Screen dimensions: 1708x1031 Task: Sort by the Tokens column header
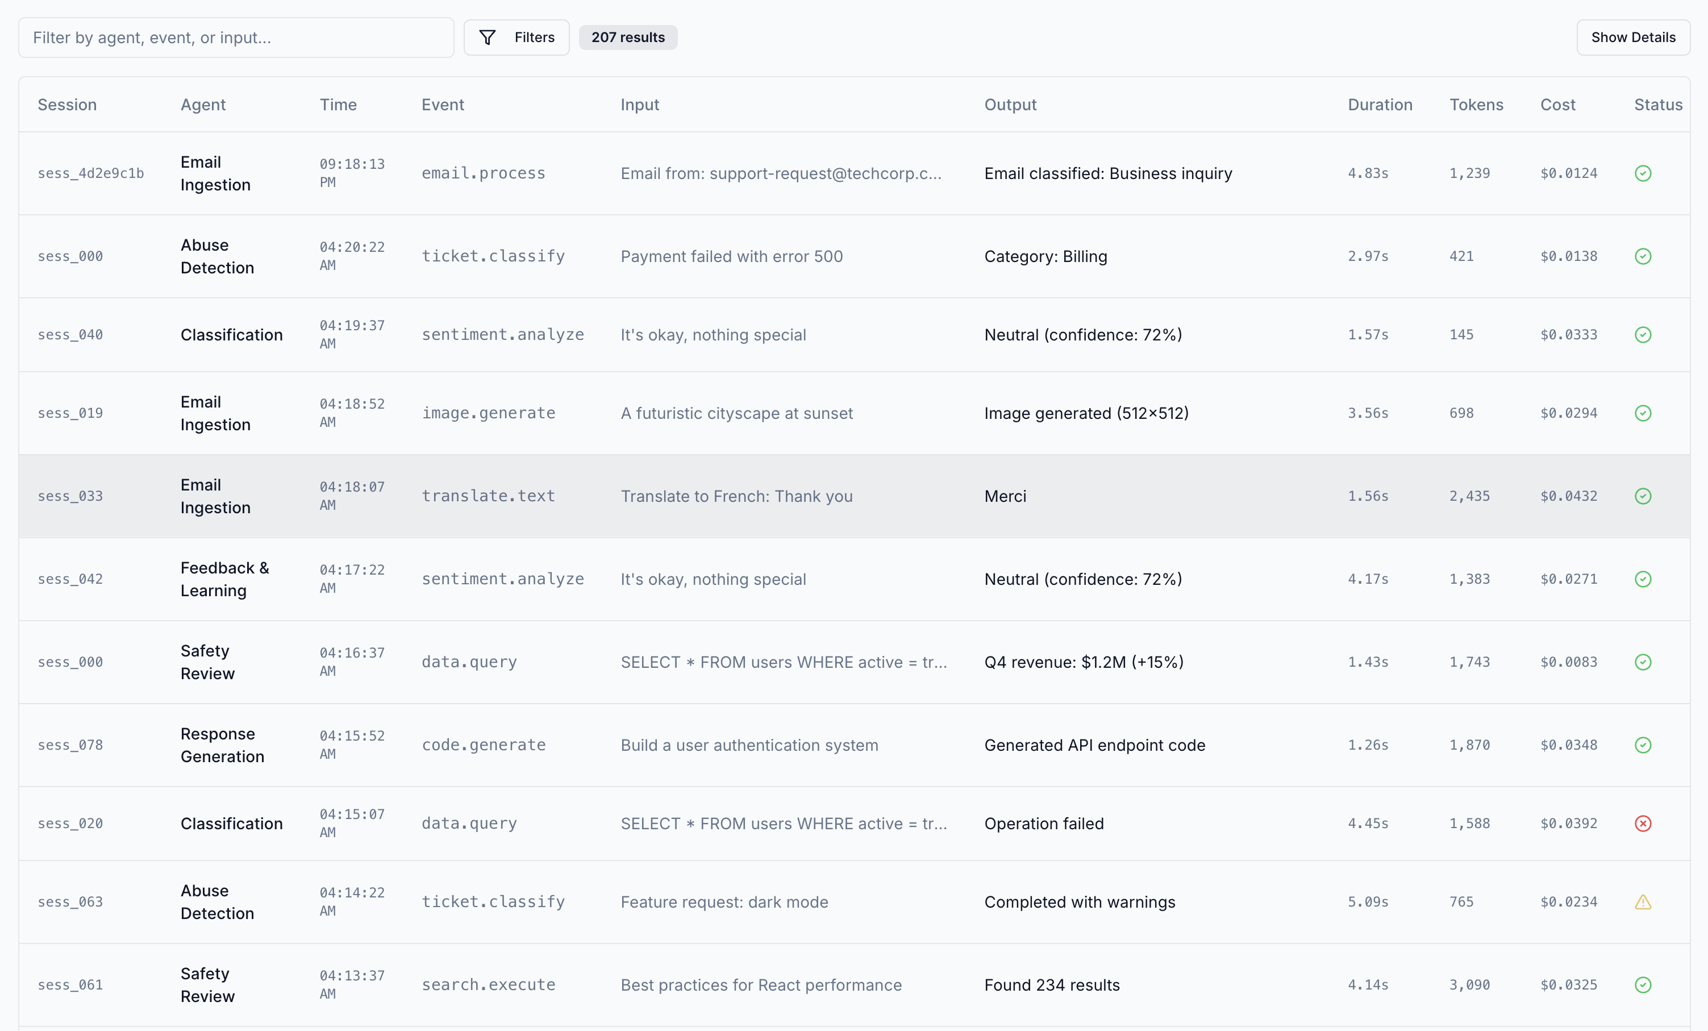click(x=1476, y=105)
